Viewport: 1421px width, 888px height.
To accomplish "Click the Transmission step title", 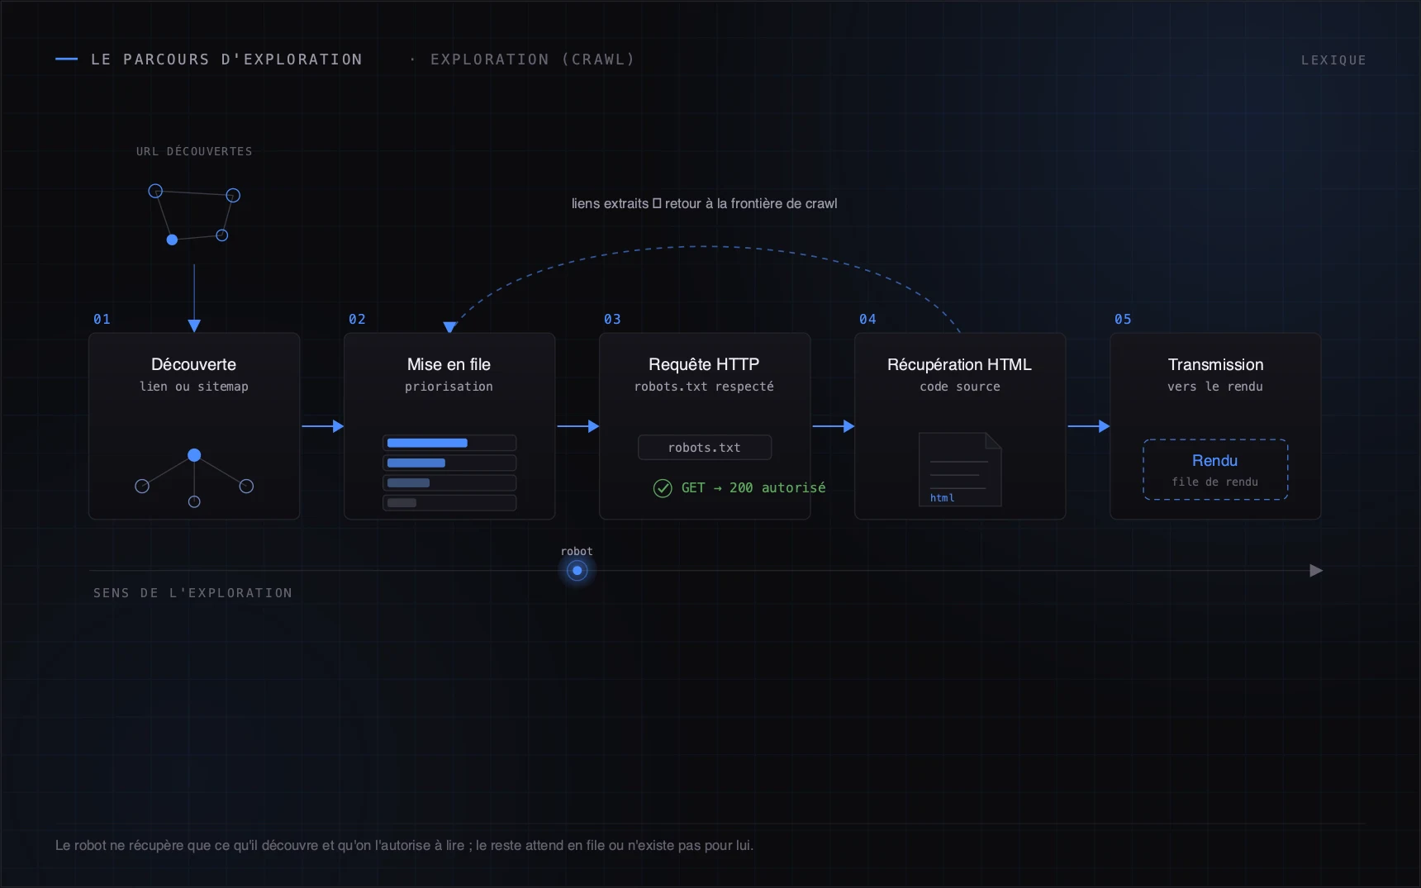I will (1215, 364).
